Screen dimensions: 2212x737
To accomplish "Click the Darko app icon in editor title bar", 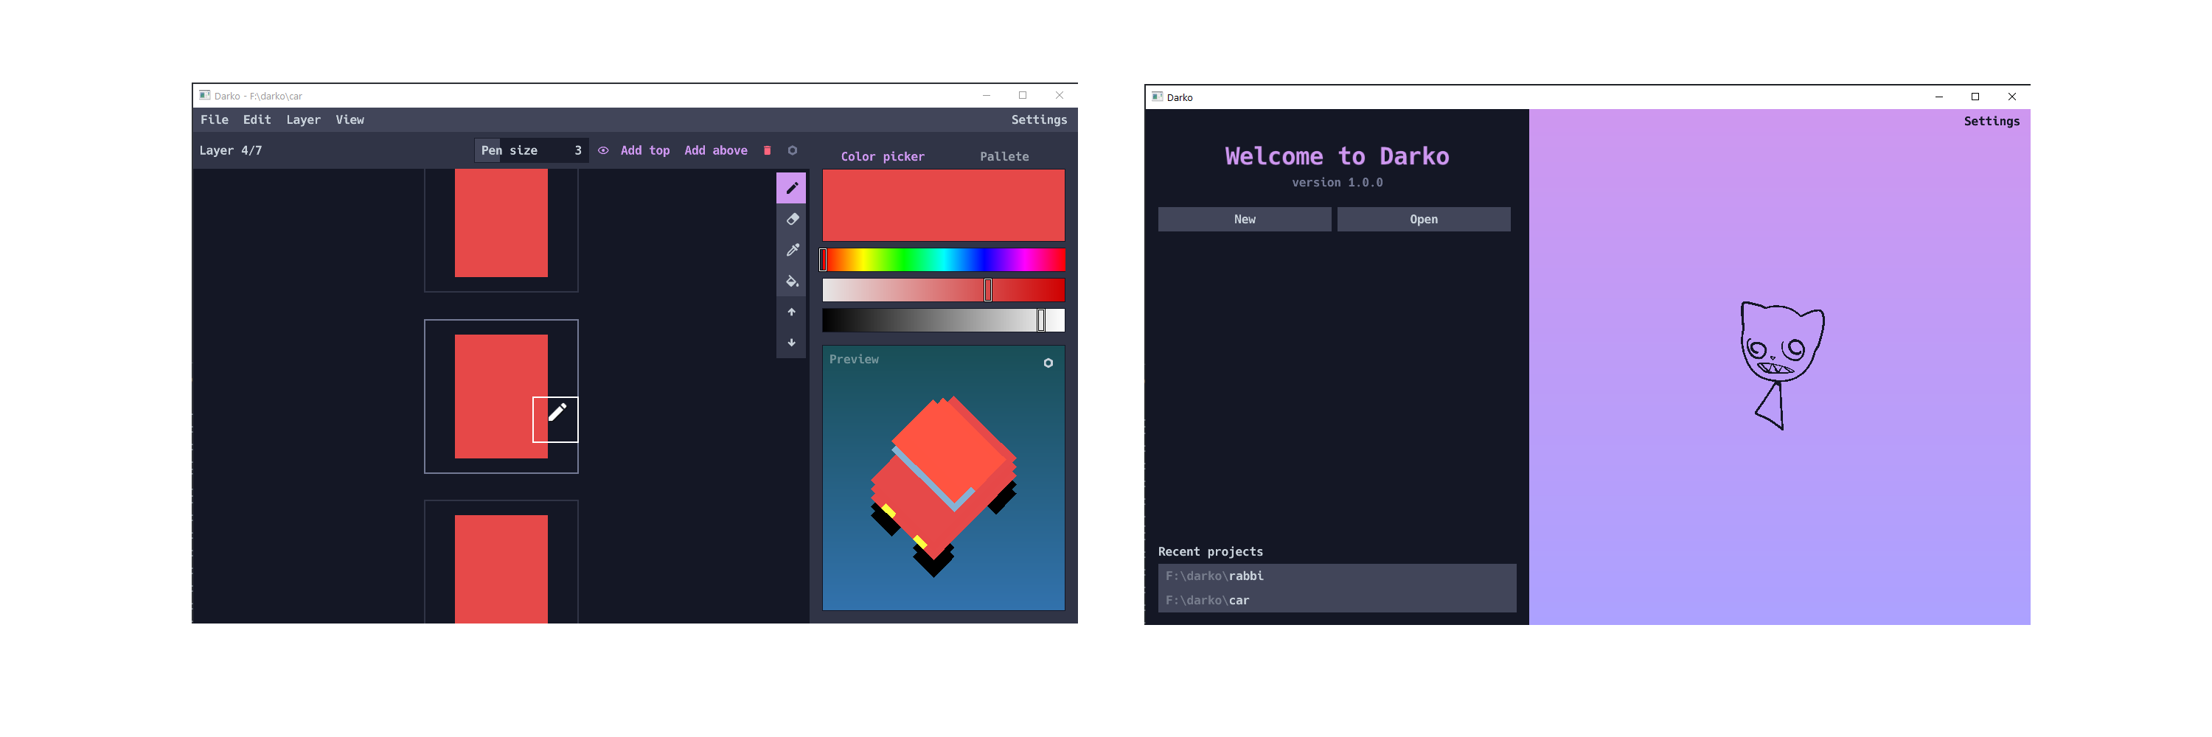I will 204,95.
